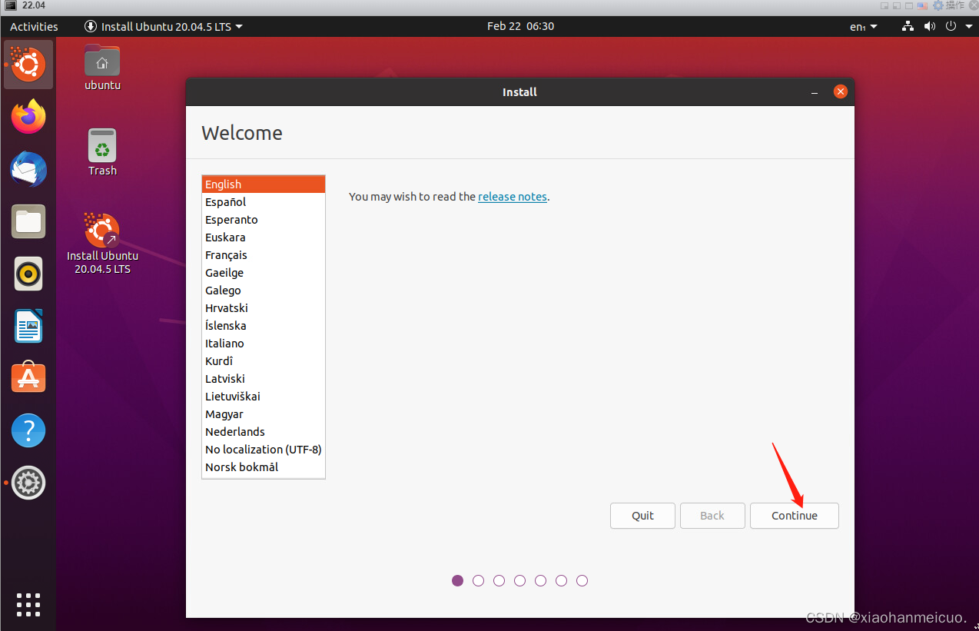Open LibreOffice Writer from the dock
The image size is (979, 631).
pyautogui.click(x=28, y=326)
